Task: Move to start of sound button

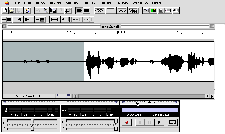Action: click(x=7, y=19)
